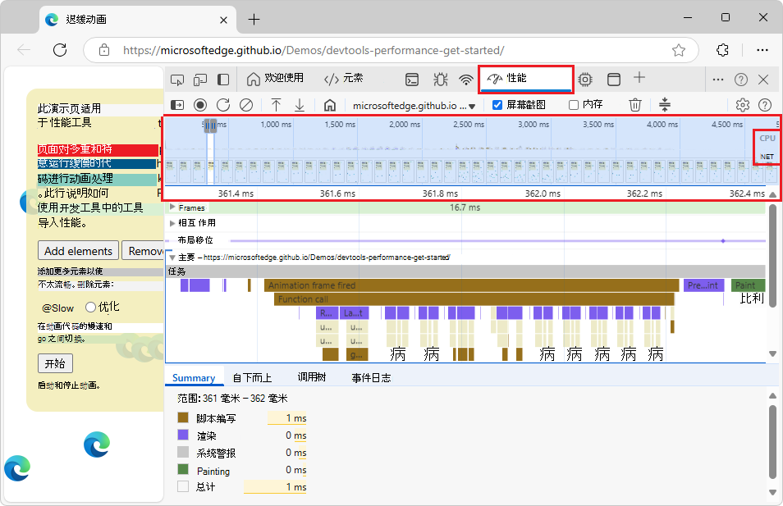The width and height of the screenshot is (783, 506).
Task: Open browser extensions puzzle icon
Action: (722, 50)
